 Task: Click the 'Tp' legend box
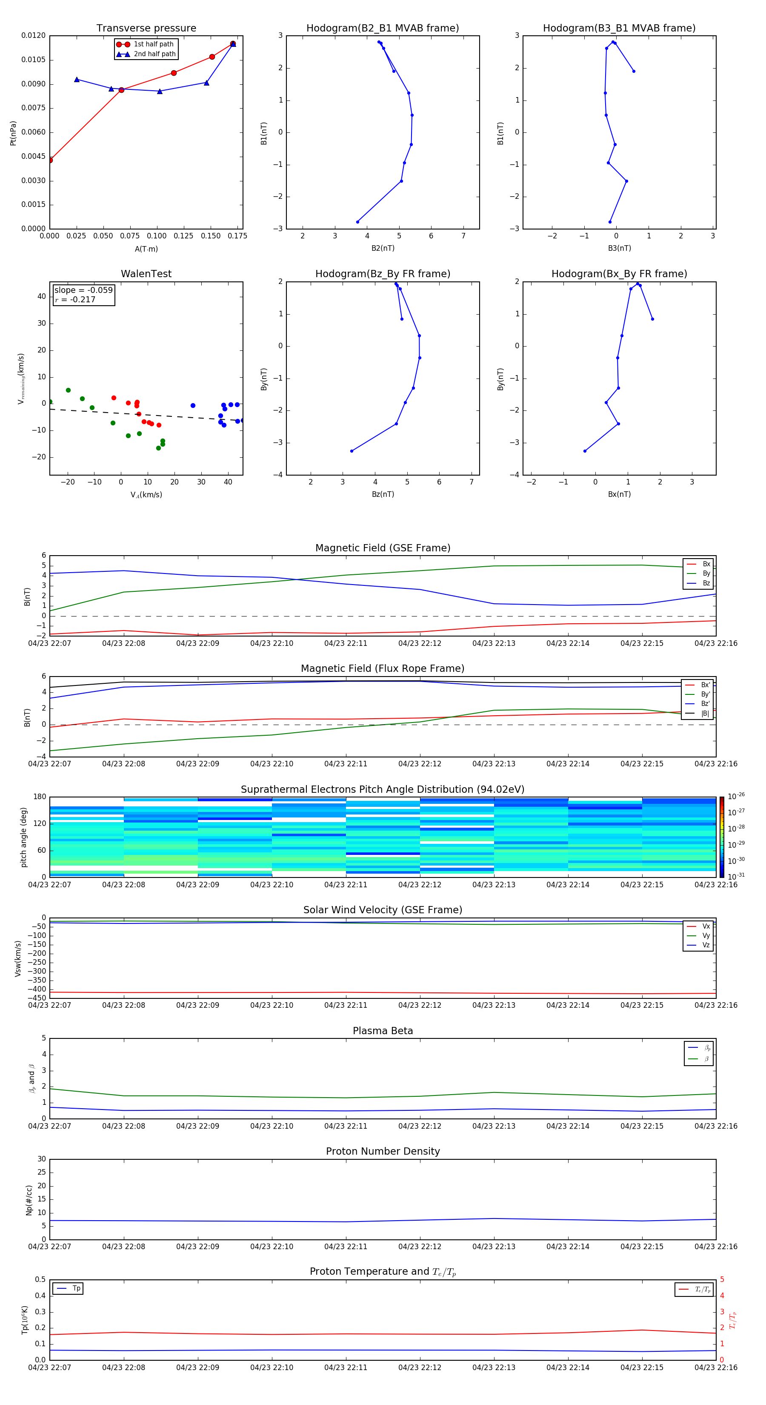pyautogui.click(x=68, y=1289)
